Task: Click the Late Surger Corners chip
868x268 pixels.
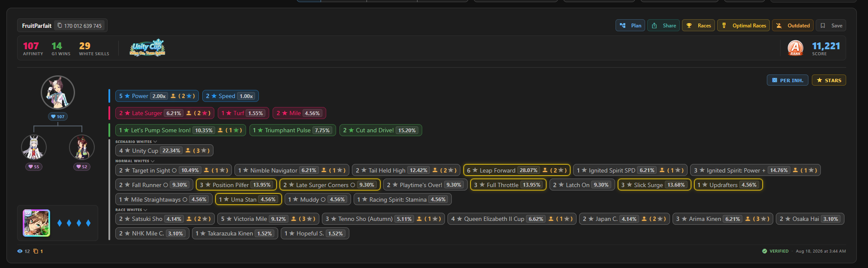Action: pos(330,185)
